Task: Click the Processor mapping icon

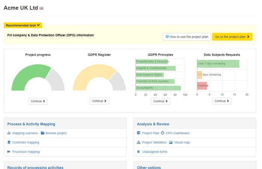Action: pyautogui.click(x=9, y=152)
